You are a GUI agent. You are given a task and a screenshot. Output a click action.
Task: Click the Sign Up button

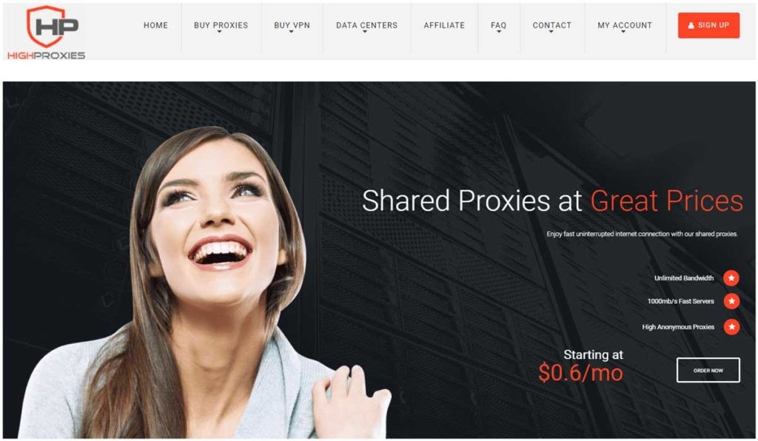[x=708, y=25]
